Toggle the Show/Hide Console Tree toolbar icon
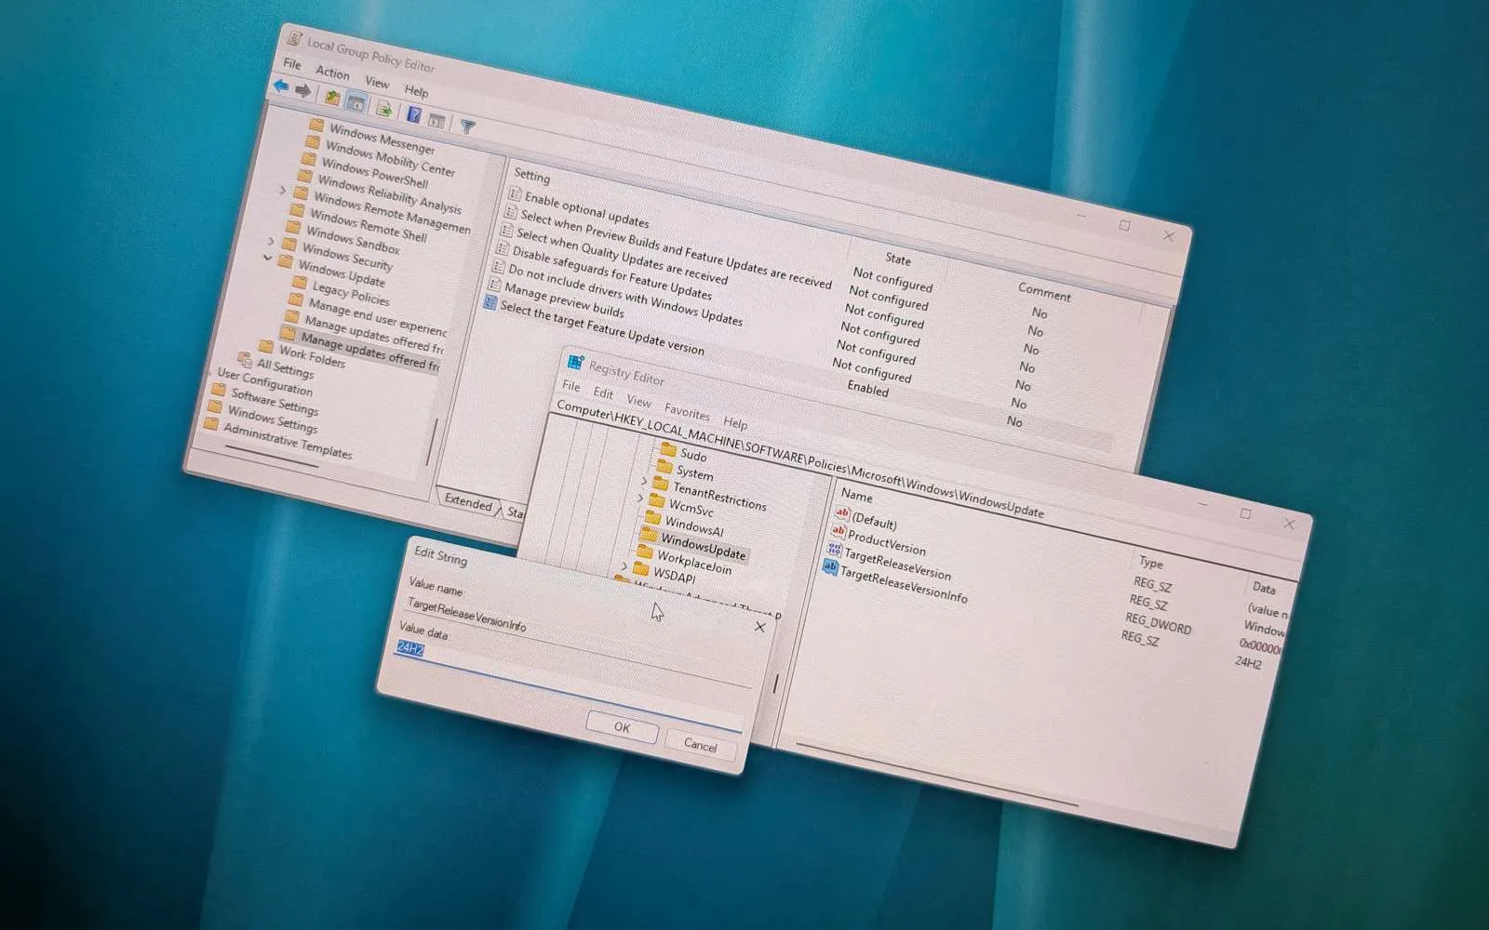This screenshot has width=1489, height=930. pos(355,101)
